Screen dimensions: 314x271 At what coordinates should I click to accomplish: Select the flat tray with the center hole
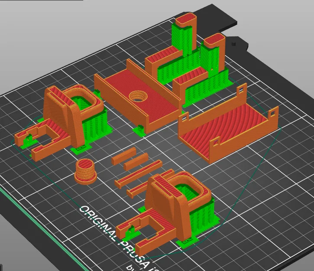point(138,96)
